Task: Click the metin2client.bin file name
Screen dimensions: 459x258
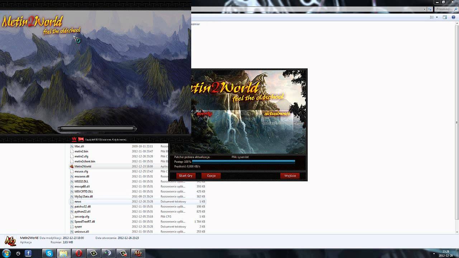Action: (85, 161)
